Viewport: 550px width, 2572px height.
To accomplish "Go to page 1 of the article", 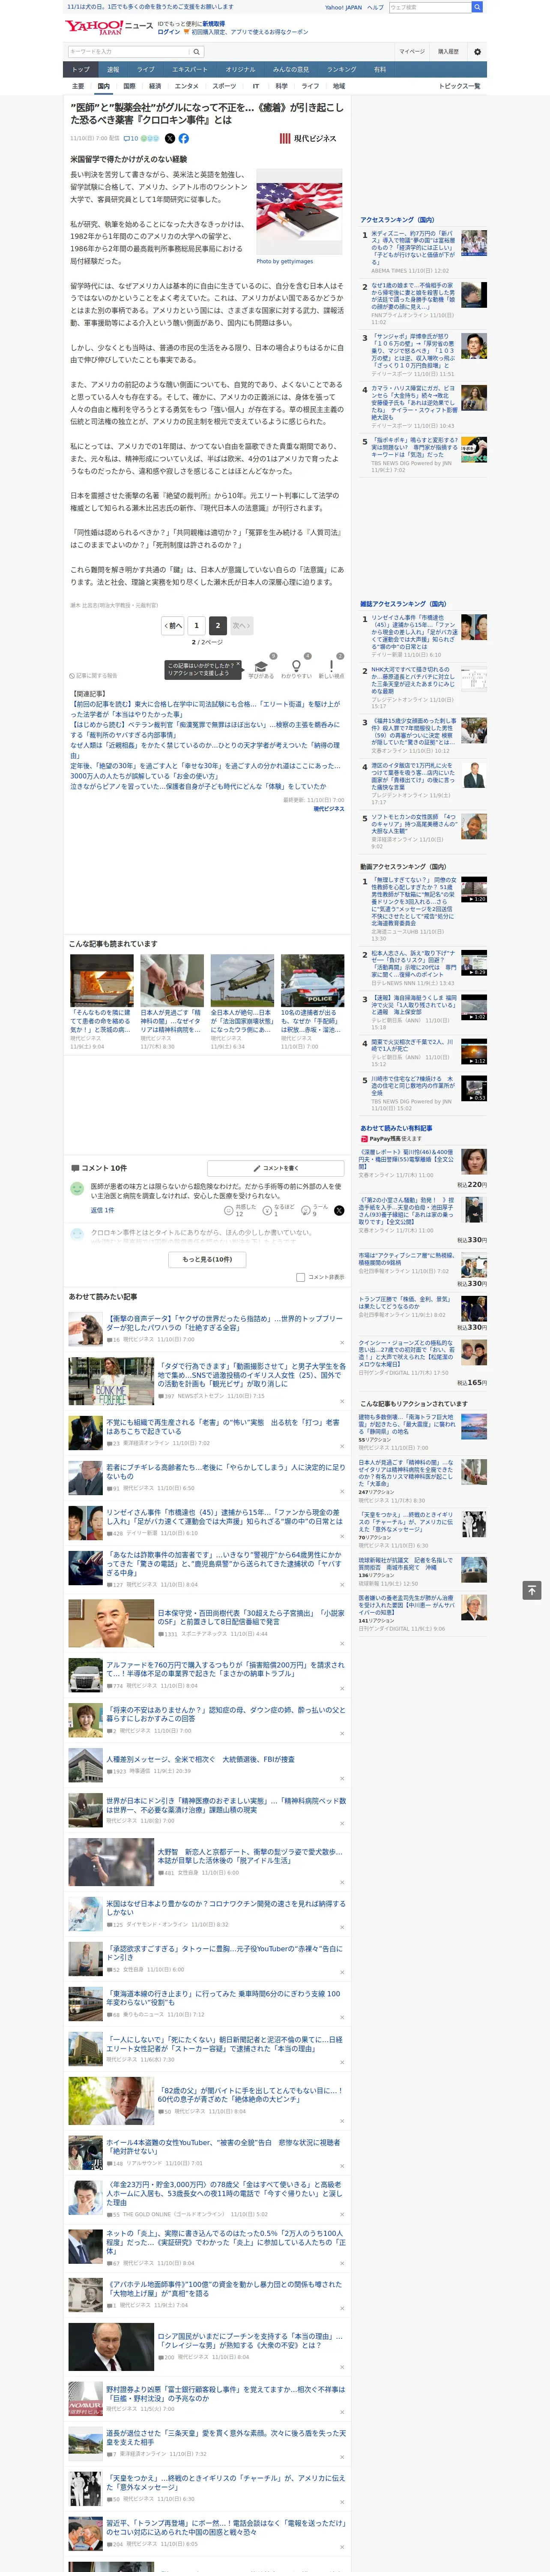I will coord(197,626).
